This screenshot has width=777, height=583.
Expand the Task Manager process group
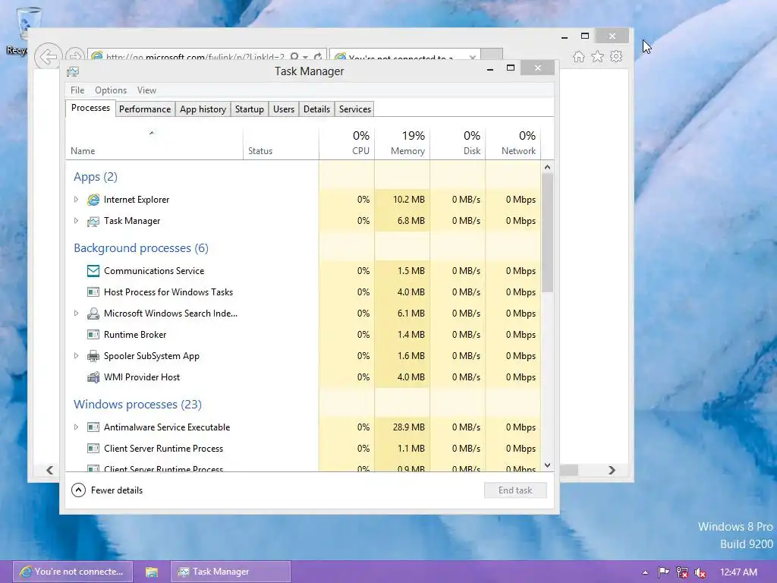coord(77,221)
